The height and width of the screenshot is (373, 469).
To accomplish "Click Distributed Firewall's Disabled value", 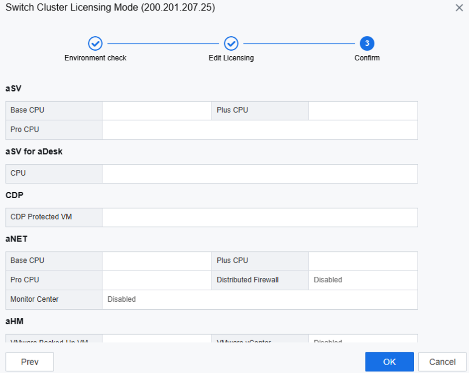I will pos(328,280).
